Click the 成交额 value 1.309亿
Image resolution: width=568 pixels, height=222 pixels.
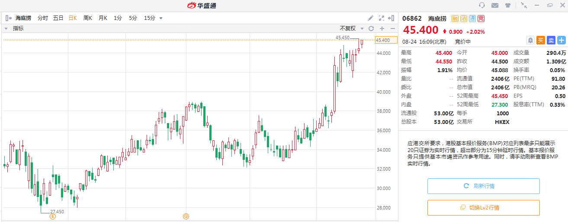click(x=556, y=61)
